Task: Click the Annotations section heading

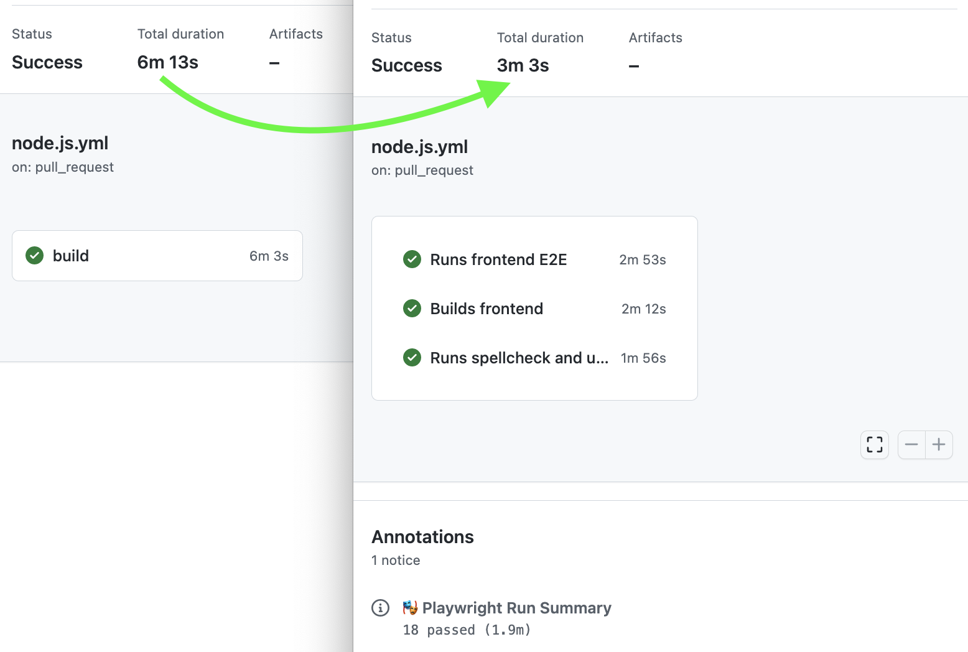Action: click(x=422, y=537)
